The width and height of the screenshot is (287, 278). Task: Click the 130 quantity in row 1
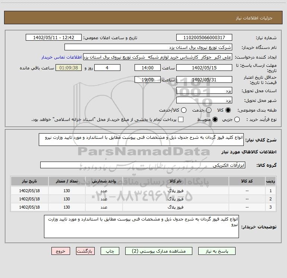(x=67, y=191)
